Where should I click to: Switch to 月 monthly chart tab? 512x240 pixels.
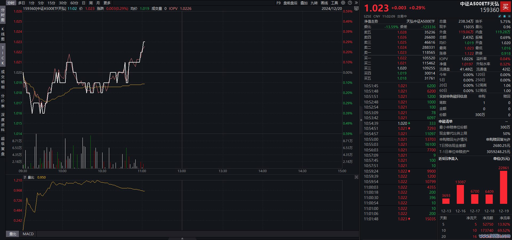(x=98, y=3)
